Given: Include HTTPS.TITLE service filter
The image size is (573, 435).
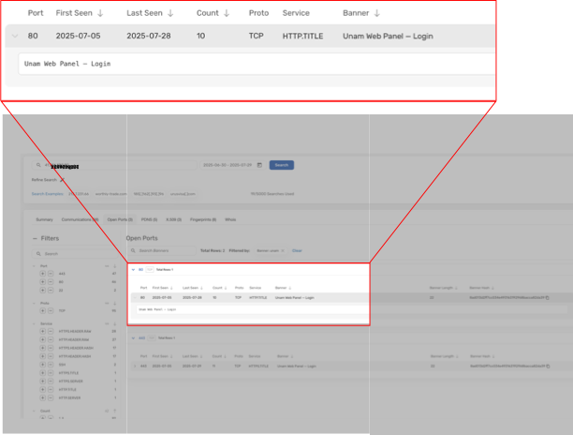Looking at the screenshot, I should (x=43, y=373).
